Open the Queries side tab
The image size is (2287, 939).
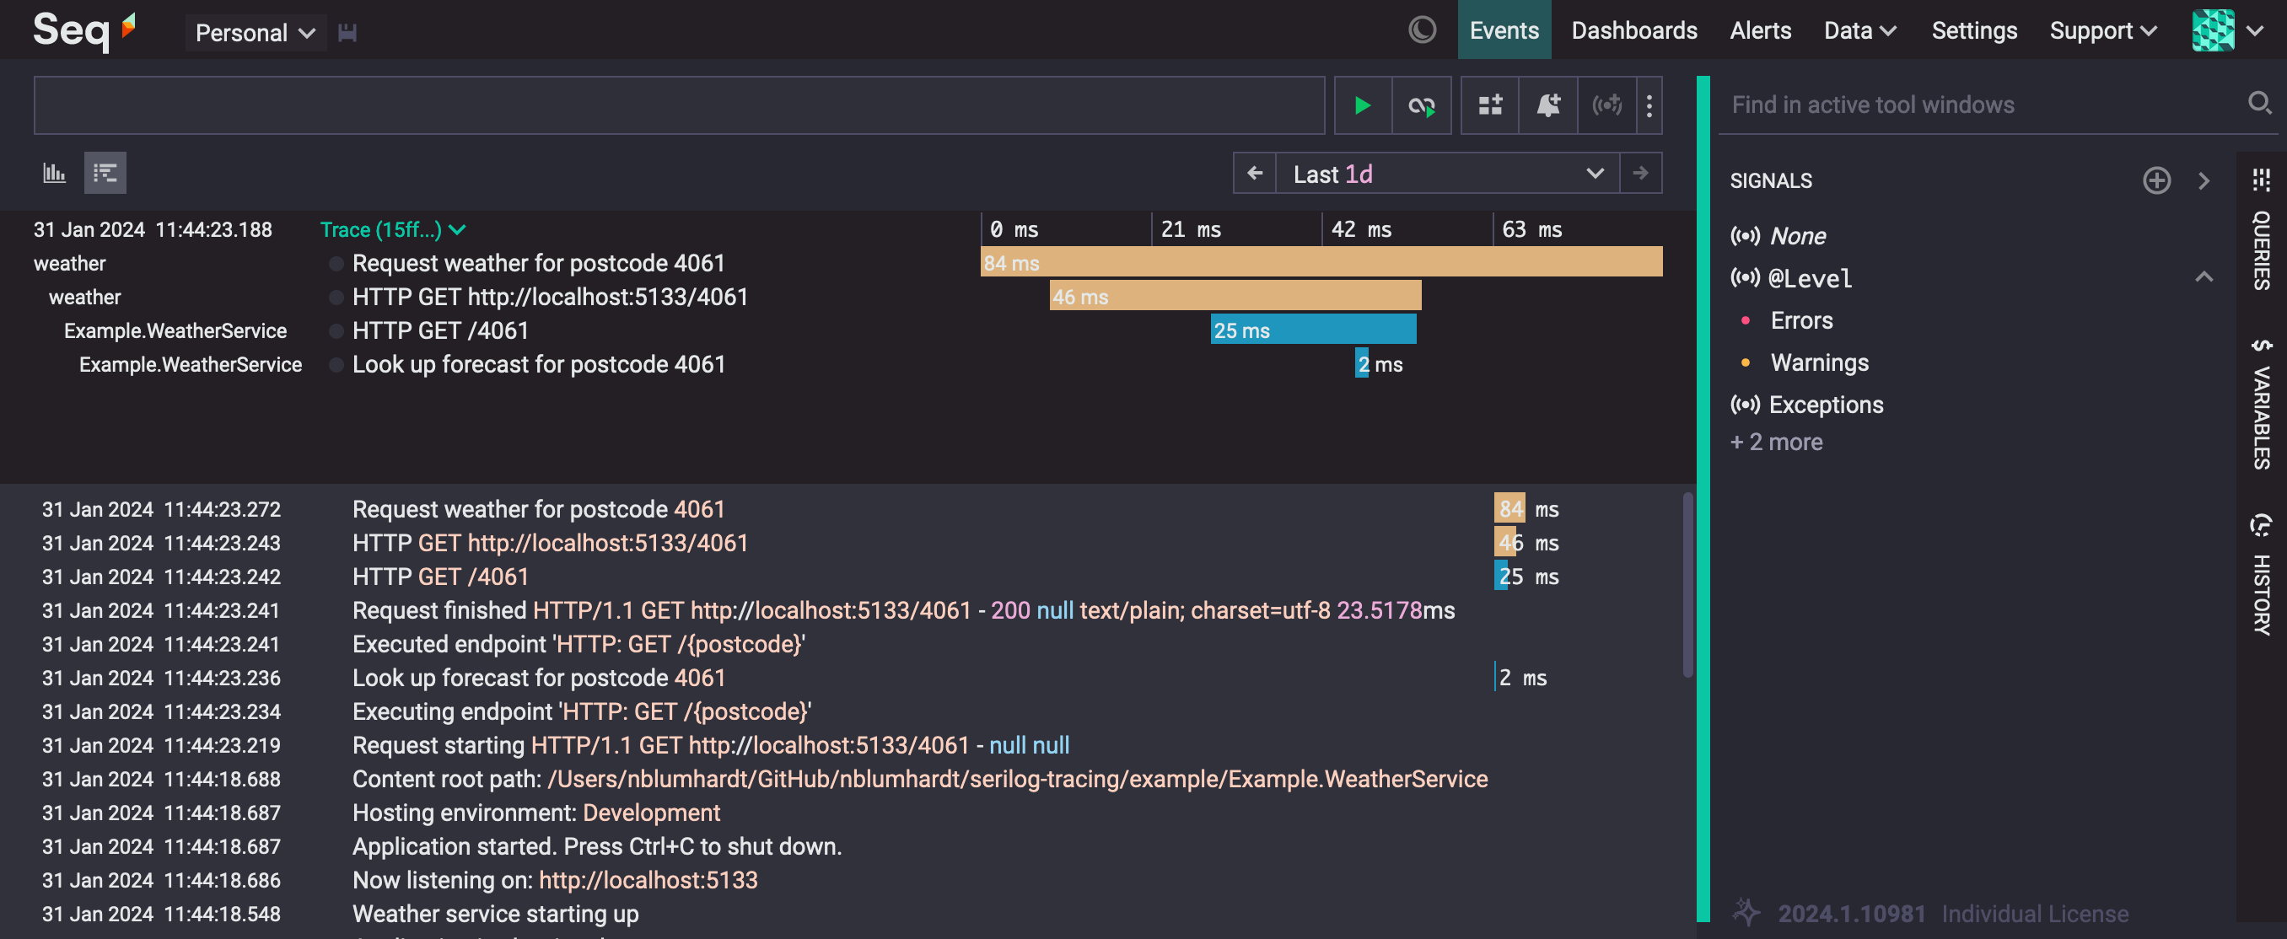[2260, 250]
